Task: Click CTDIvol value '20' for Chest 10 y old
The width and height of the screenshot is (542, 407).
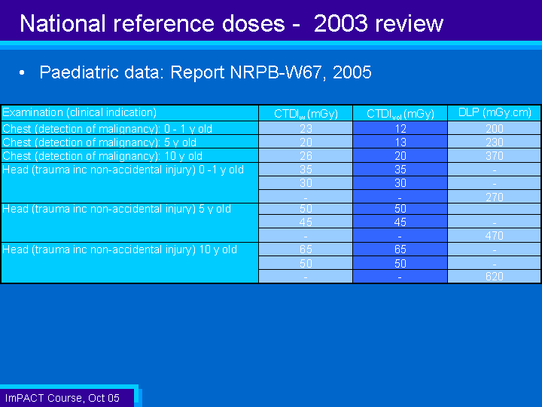Action: tap(400, 156)
